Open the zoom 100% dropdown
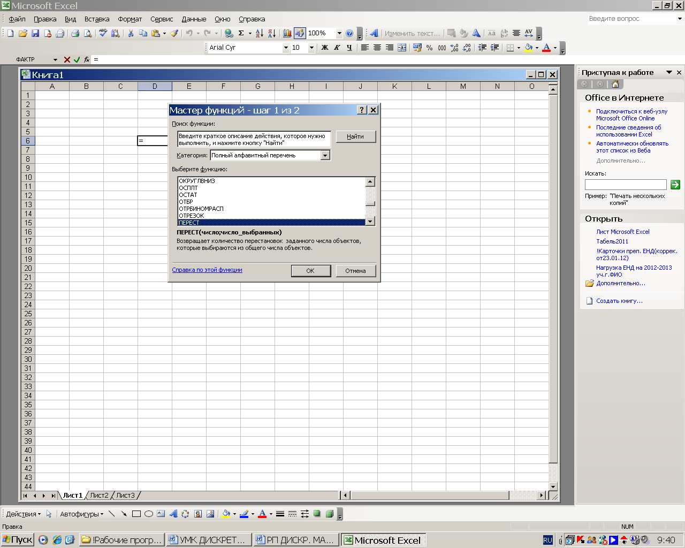Screen dimensions: 685x548 339,33
